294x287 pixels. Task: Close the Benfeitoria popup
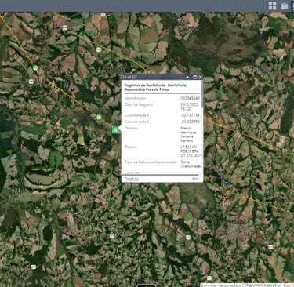pos(200,77)
